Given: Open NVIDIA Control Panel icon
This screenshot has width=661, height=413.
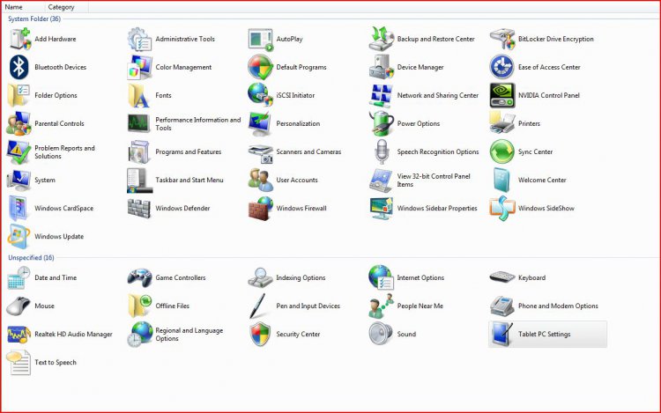Looking at the screenshot, I should click(502, 95).
